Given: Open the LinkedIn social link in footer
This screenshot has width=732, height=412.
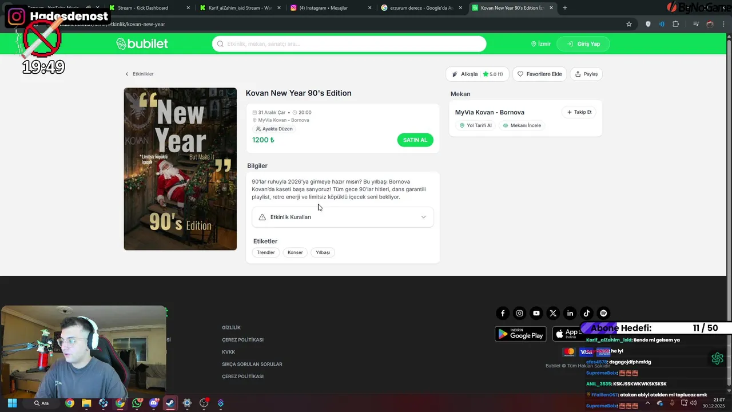Looking at the screenshot, I should coord(570,313).
